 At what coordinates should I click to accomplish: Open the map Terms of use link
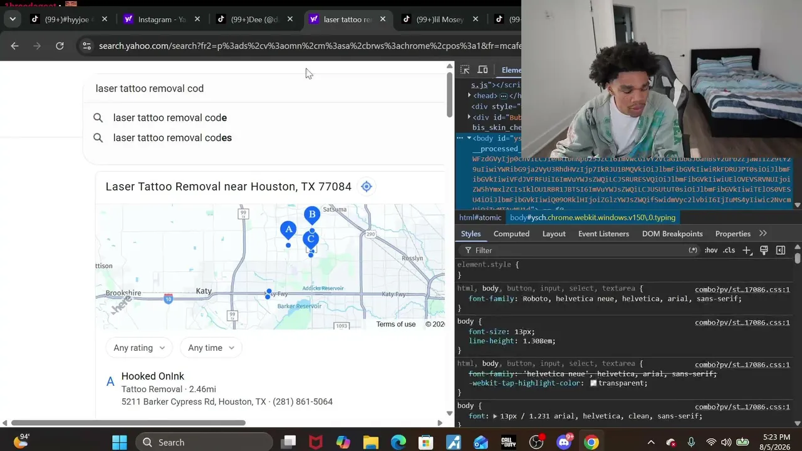point(396,324)
